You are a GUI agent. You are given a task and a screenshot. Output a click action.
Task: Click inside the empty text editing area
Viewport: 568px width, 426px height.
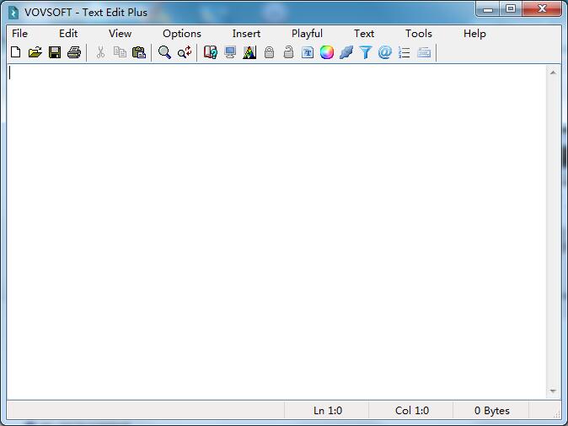click(x=278, y=228)
